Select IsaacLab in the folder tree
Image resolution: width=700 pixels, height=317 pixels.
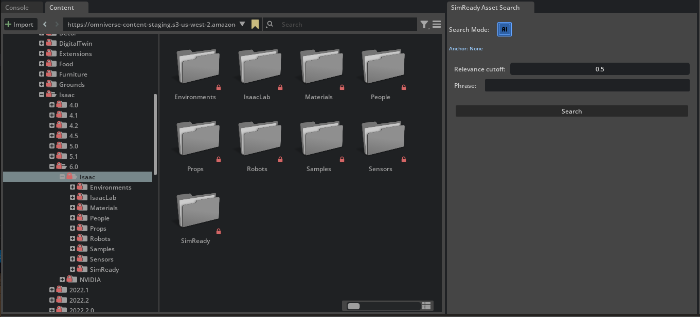tap(103, 198)
